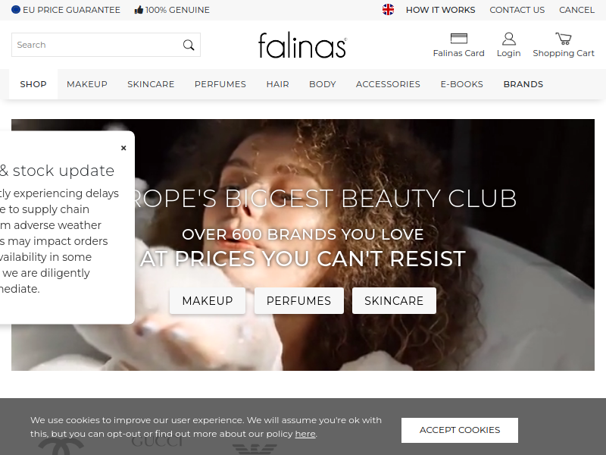Click the 100% Genuine thumbs-up badge
606x455 pixels.
pos(172,10)
